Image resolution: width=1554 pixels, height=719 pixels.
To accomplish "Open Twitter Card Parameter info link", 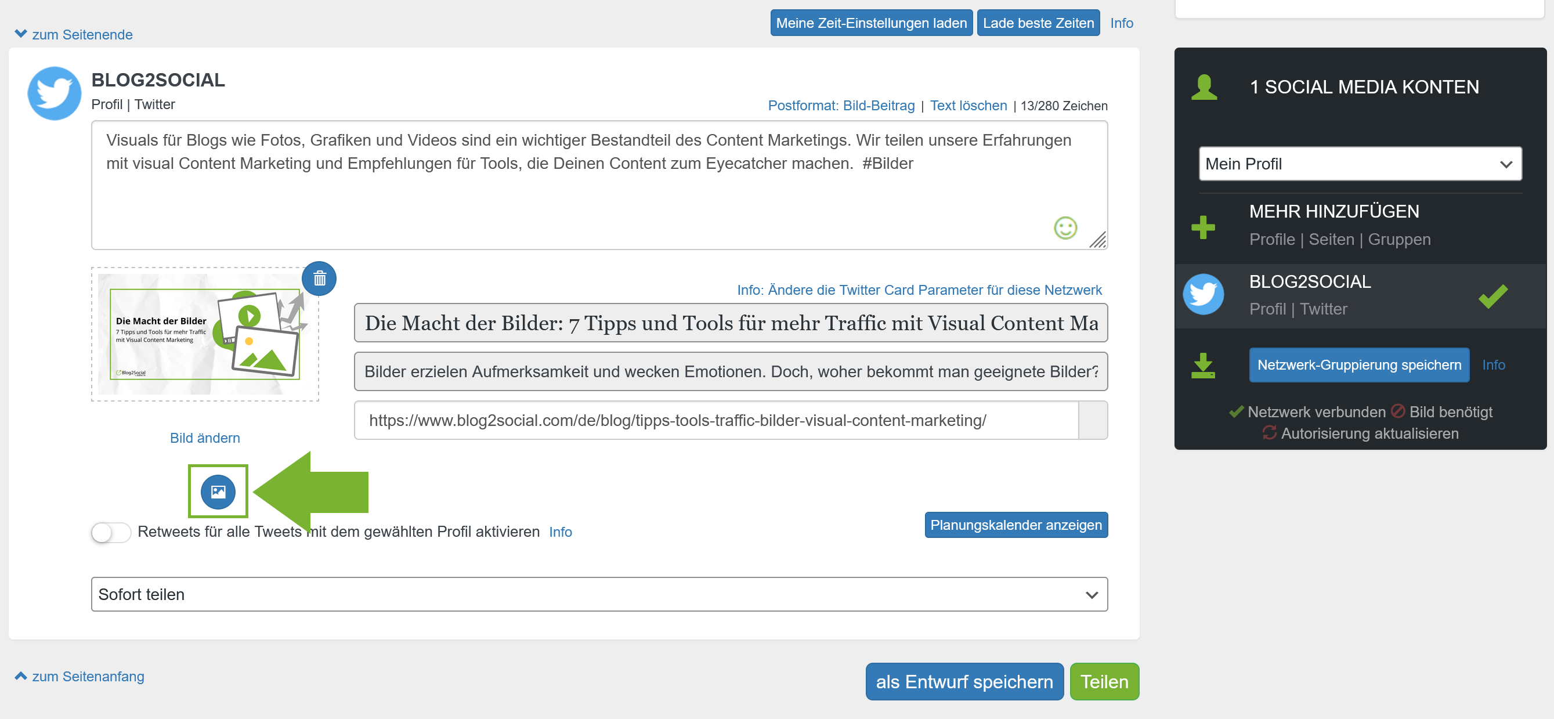I will pyautogui.click(x=919, y=290).
